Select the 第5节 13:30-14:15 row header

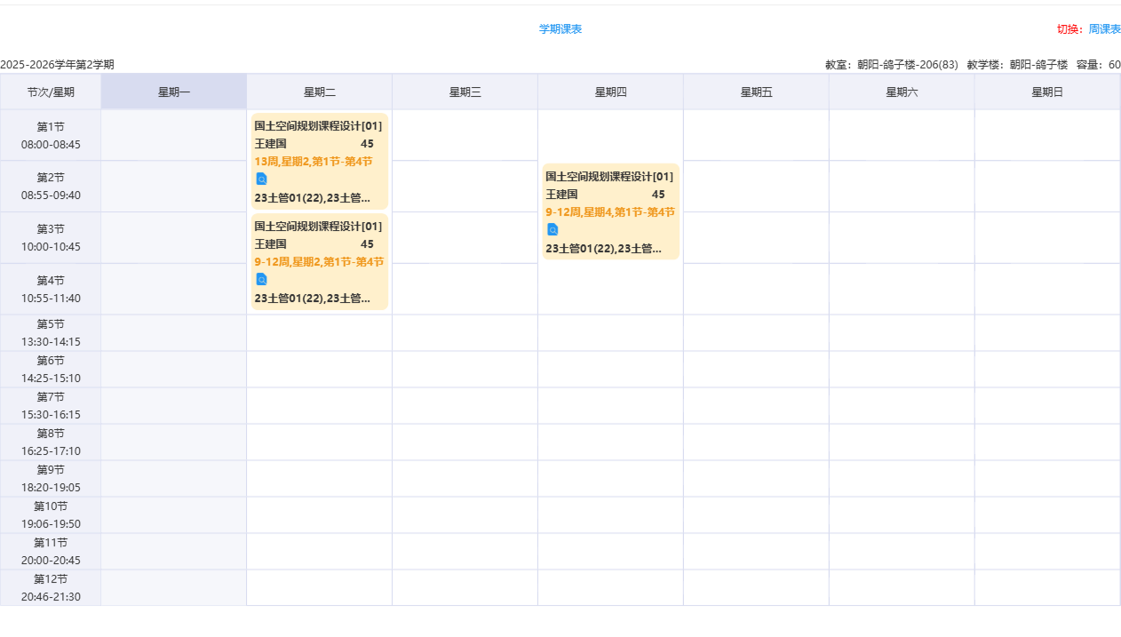[51, 333]
